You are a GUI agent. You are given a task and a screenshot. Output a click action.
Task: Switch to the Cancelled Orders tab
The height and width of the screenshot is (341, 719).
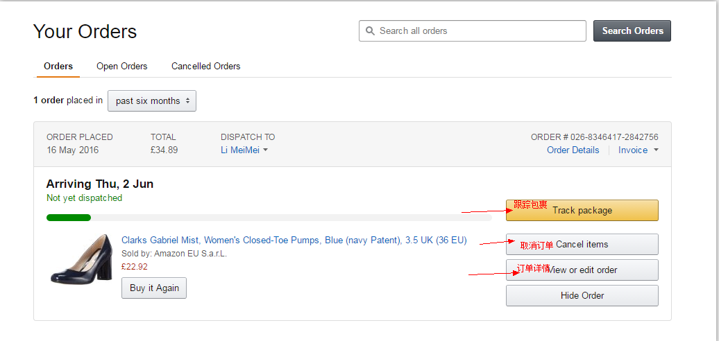pos(205,67)
